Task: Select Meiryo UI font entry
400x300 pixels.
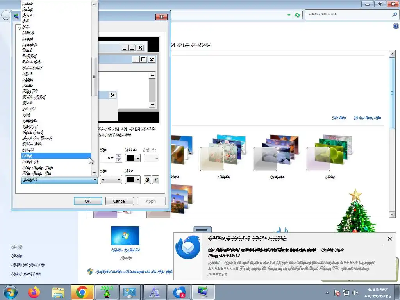Action: 56,162
